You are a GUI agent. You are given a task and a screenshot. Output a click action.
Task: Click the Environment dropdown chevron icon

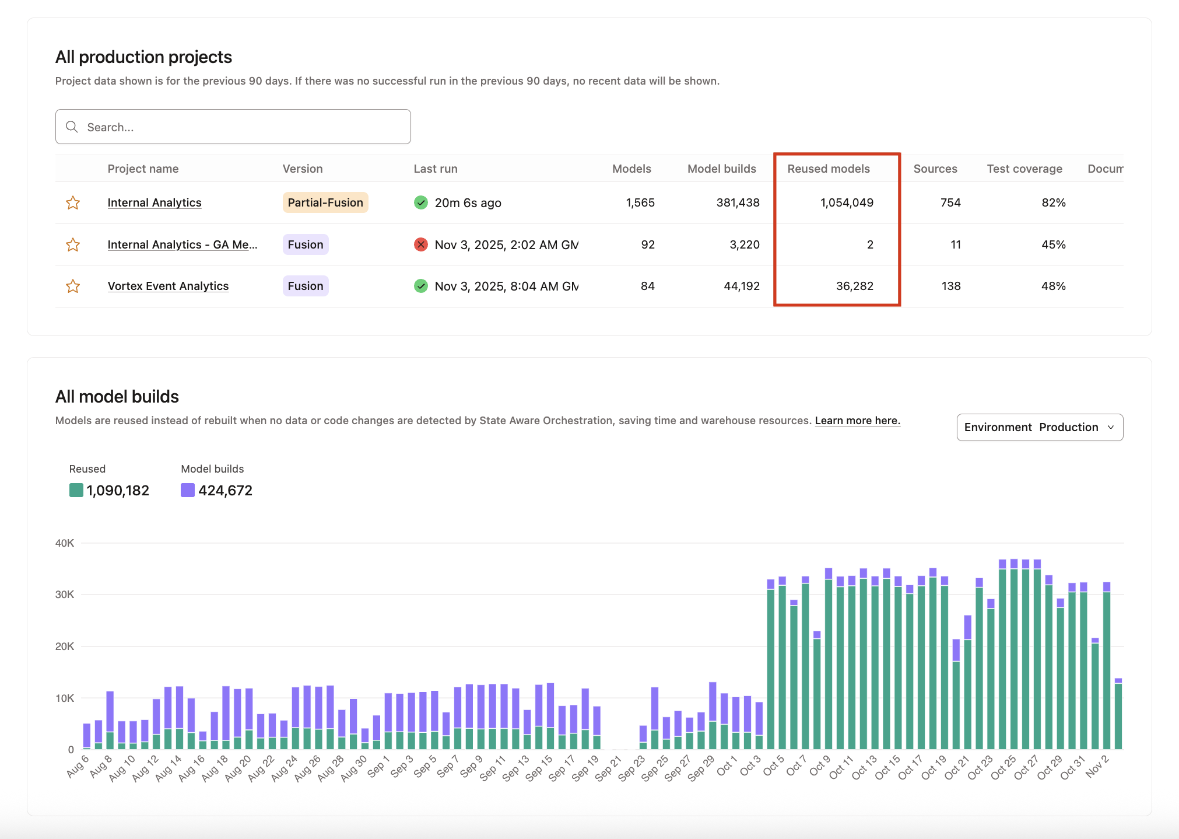coord(1111,427)
